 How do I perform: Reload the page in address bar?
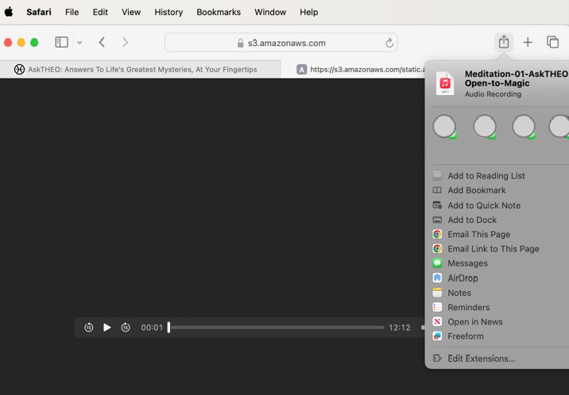389,43
